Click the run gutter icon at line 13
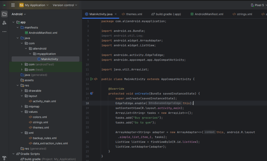Screen dimensions: 267x161 (x=92, y=79)
